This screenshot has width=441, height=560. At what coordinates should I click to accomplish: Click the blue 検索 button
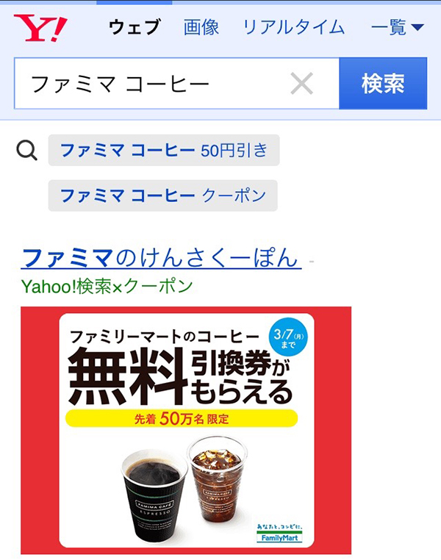383,84
